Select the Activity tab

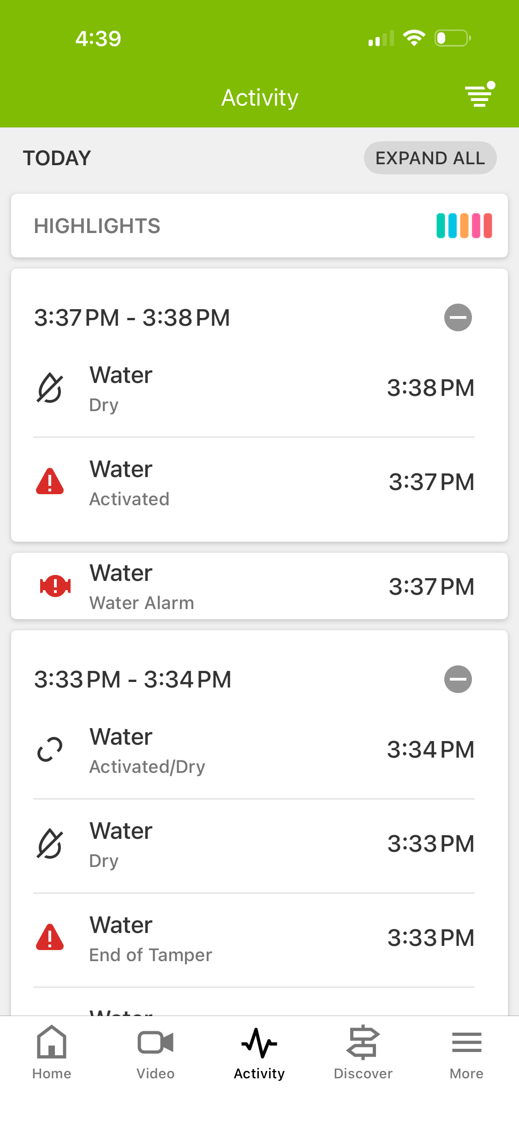pos(259,1052)
